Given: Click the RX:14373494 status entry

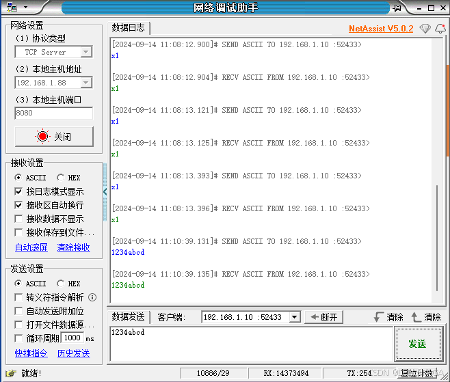Looking at the screenshot, I should tap(286, 373).
